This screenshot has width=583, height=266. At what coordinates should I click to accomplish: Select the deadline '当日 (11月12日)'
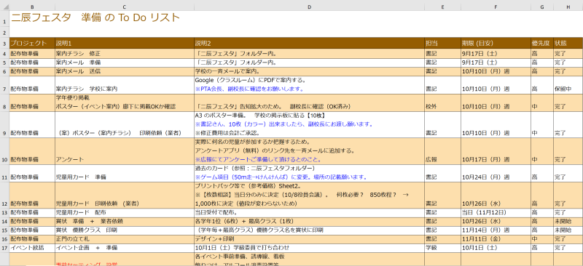click(496, 213)
